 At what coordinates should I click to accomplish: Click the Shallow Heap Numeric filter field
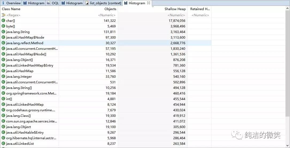click(x=176, y=15)
